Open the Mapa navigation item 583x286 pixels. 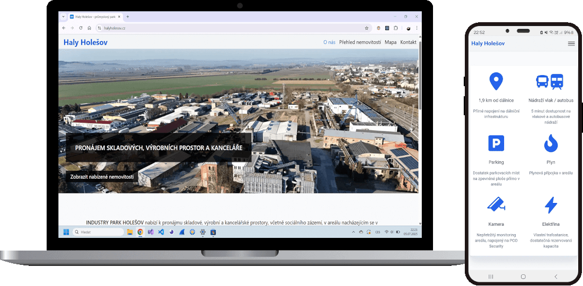point(391,42)
